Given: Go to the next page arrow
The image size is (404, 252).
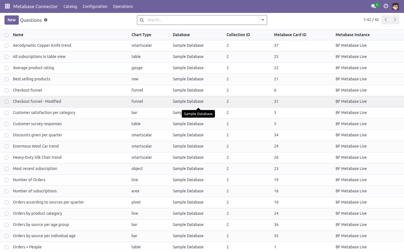Looking at the screenshot, I should click(x=395, y=20).
